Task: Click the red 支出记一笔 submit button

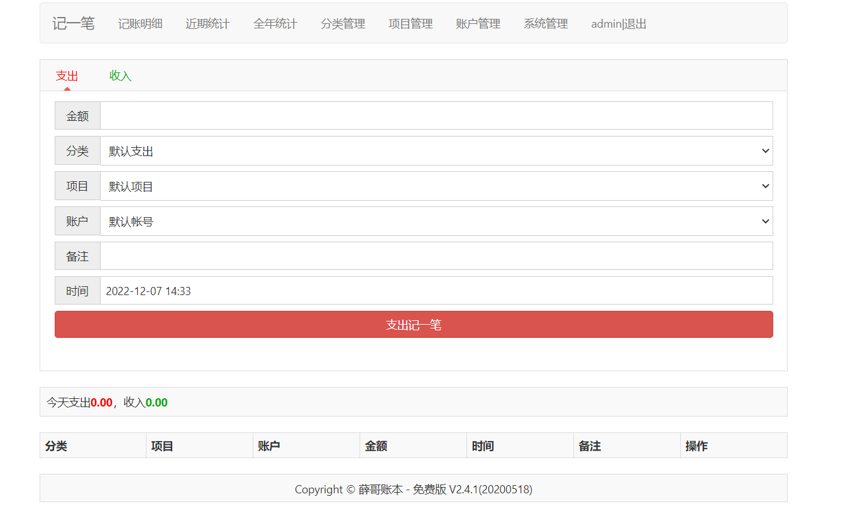Action: pyautogui.click(x=414, y=324)
